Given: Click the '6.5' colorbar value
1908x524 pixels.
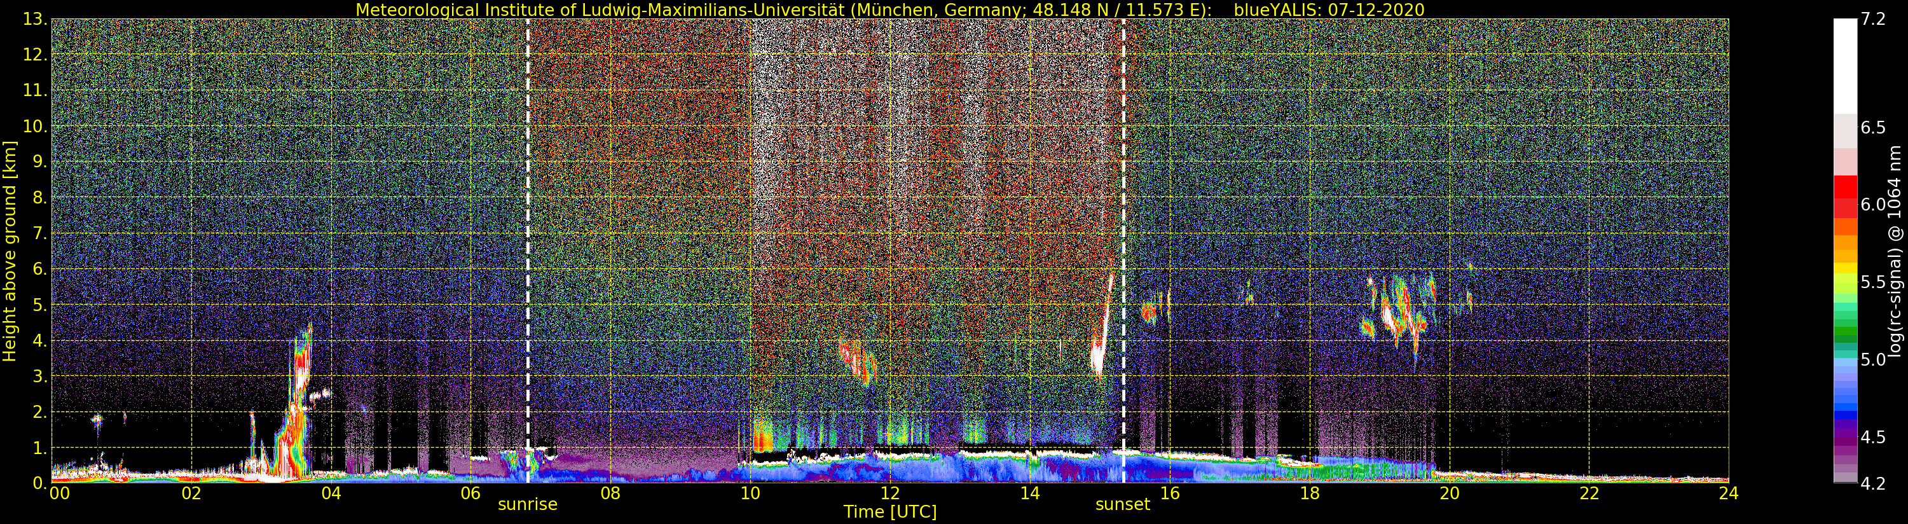Looking at the screenshot, I should (1873, 127).
